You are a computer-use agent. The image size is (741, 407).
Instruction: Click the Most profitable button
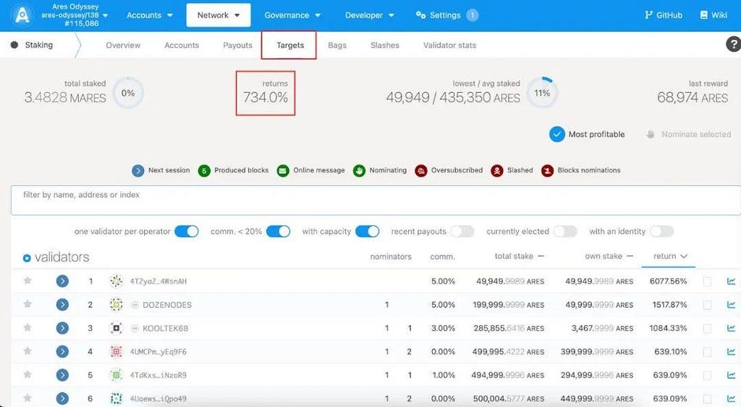point(587,134)
